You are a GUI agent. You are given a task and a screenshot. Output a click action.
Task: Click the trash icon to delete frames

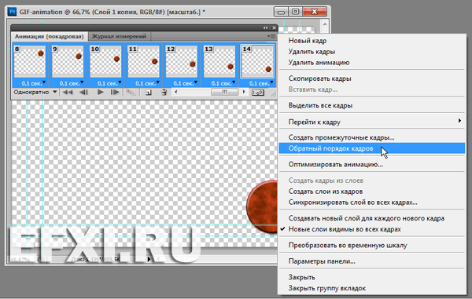(x=164, y=92)
